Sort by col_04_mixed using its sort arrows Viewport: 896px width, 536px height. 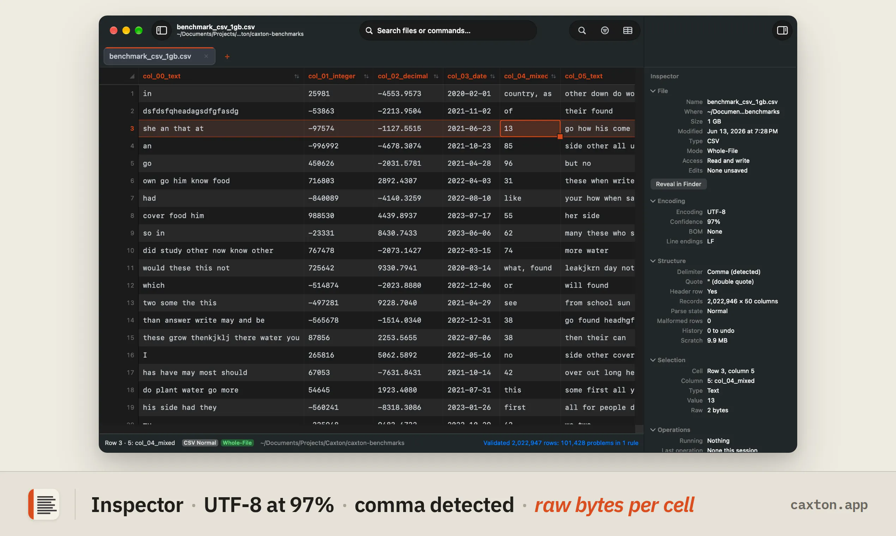[x=553, y=76]
